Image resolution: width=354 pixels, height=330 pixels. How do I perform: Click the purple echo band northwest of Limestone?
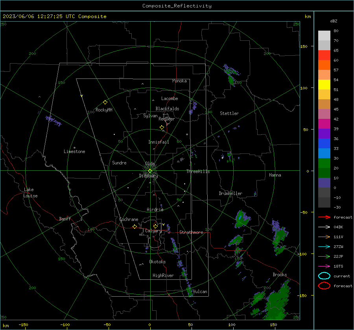coord(53,121)
